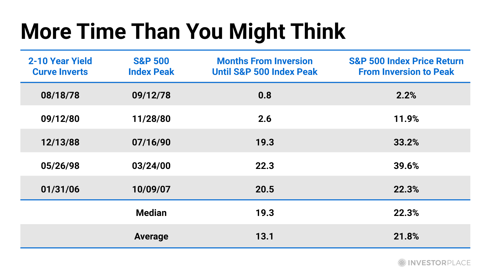Click the 11/28/80 index peak date
Screen dimensions: 492x276
coord(151,119)
